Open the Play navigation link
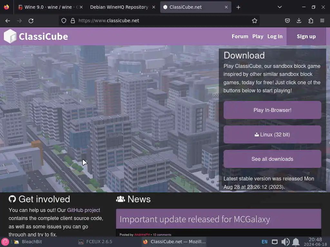 click(x=258, y=36)
